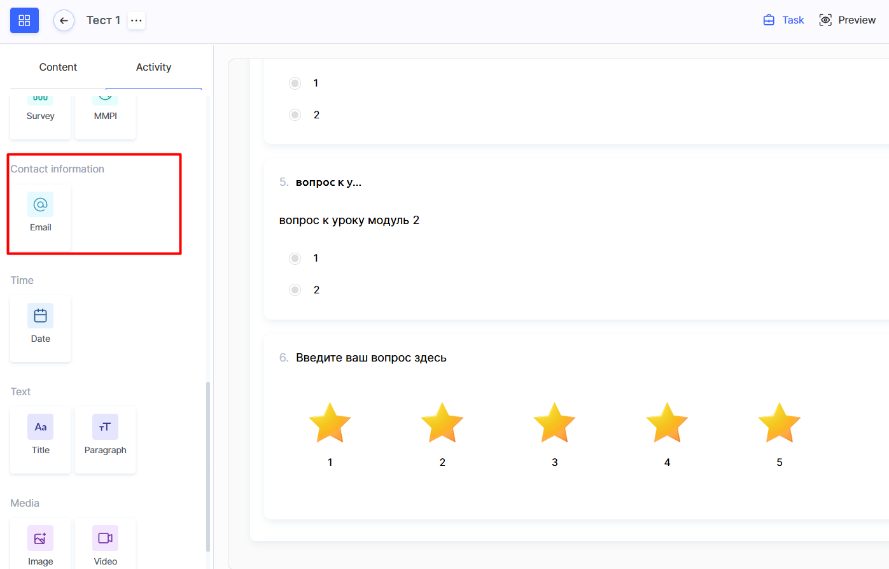Image resolution: width=889 pixels, height=569 pixels.
Task: Open the three-dot menu beside Тест 1
Action: point(136,20)
